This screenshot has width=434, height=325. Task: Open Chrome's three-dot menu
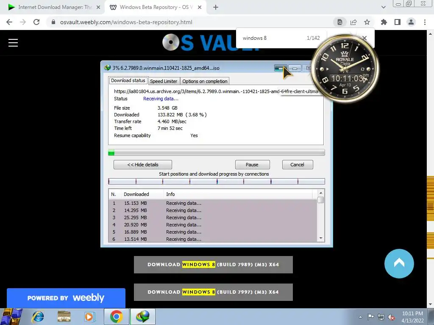[425, 22]
